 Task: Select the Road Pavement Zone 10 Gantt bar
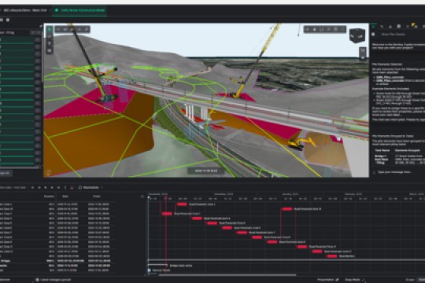tap(287, 209)
